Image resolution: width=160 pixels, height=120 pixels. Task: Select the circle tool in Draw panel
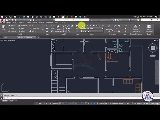click(47, 28)
